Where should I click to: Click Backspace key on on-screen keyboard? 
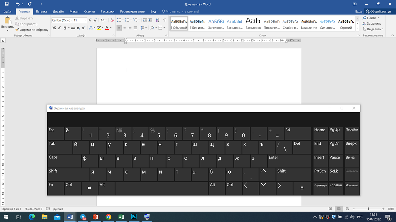click(x=297, y=133)
